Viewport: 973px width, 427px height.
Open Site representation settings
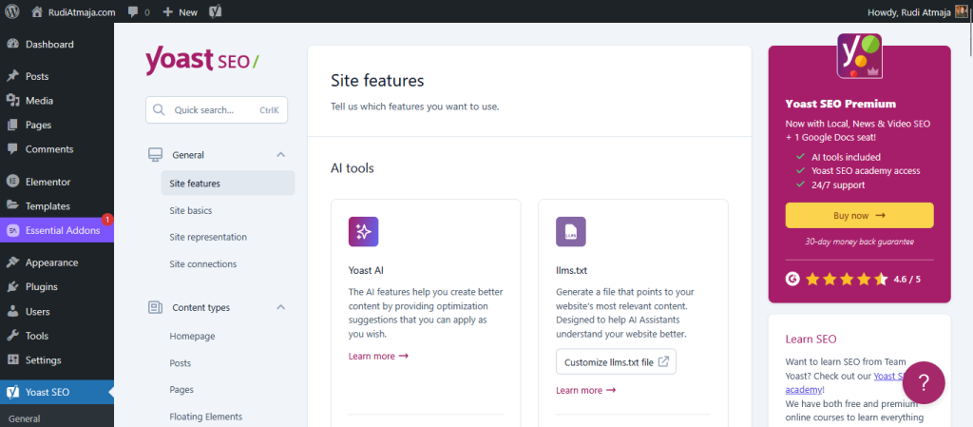click(207, 237)
